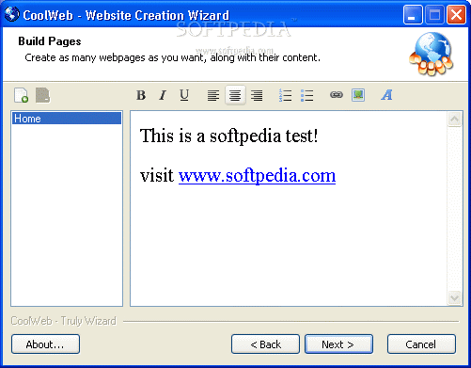The image size is (471, 368).
Task: Toggle bold formatting
Action: tap(141, 95)
